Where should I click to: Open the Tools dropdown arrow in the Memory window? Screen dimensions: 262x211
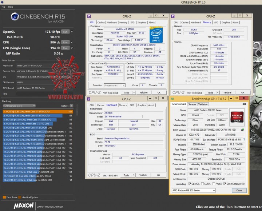[x=218, y=92]
